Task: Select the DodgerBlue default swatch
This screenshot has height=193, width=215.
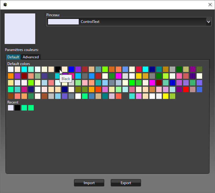Action: pos(92,76)
